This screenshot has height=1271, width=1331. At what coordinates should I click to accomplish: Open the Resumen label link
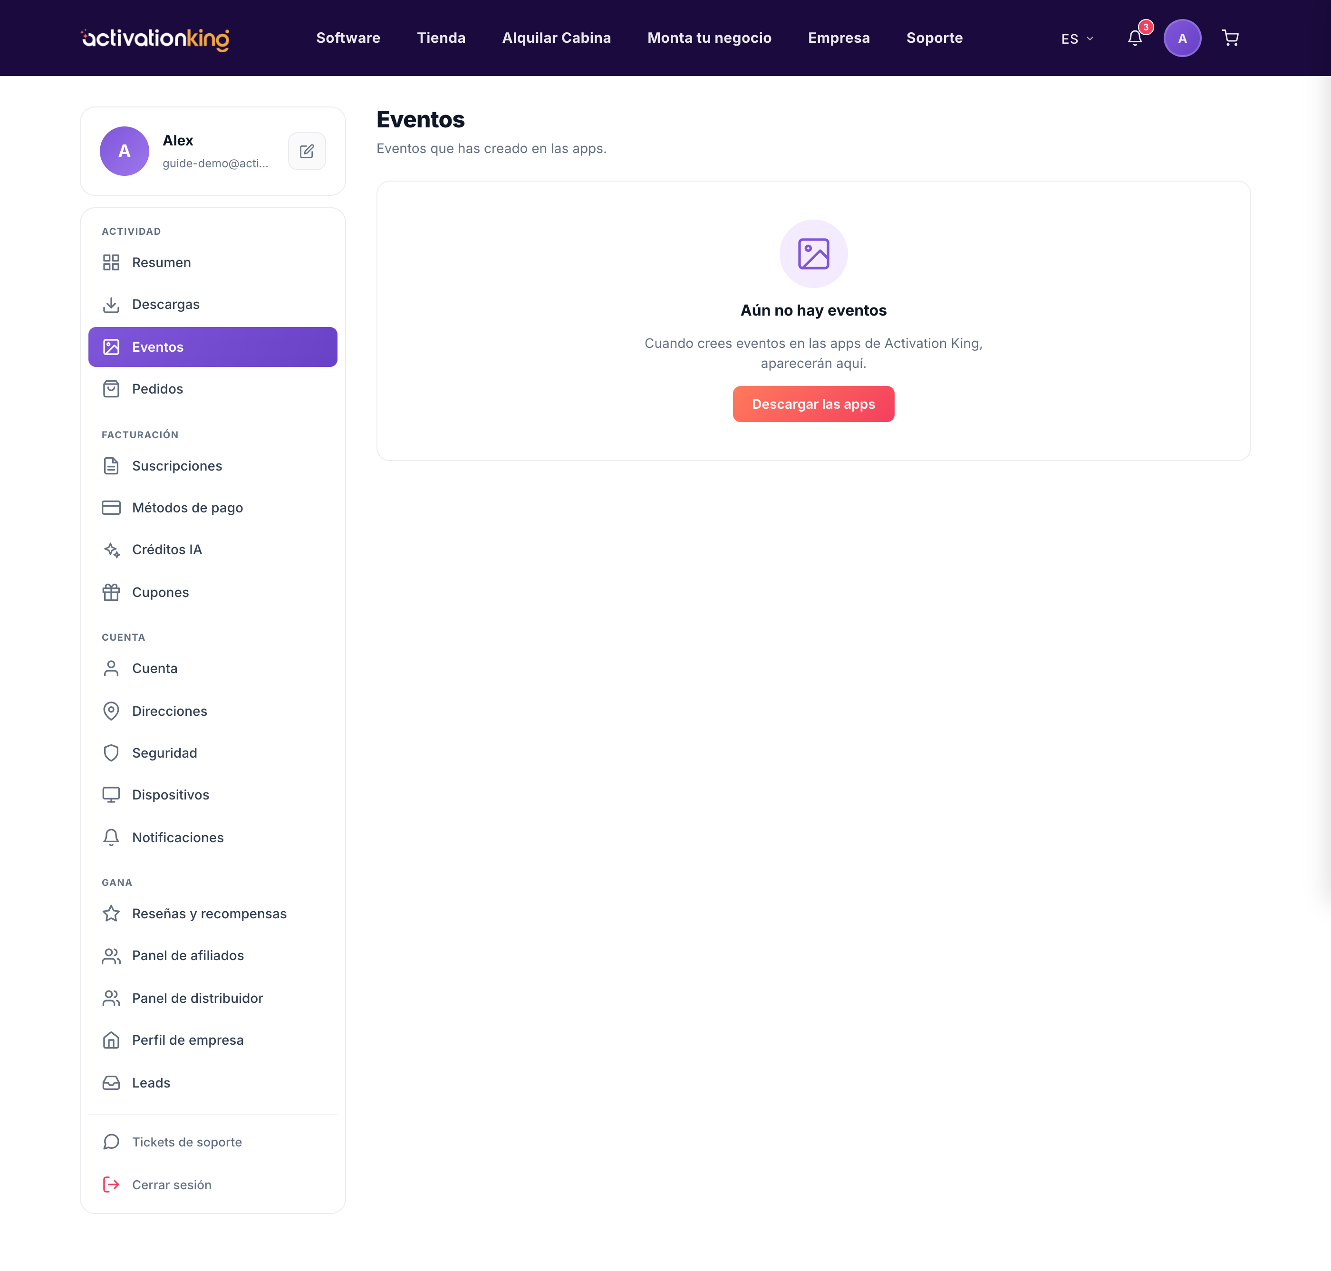161,262
